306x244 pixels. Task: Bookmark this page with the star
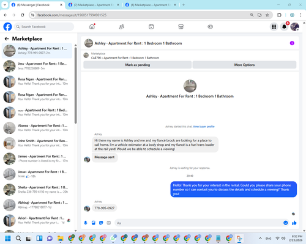click(267, 15)
